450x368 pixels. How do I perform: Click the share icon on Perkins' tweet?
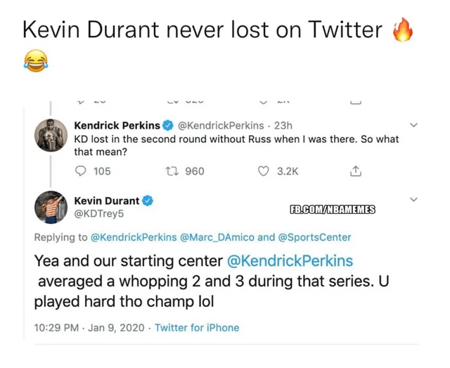(x=356, y=171)
